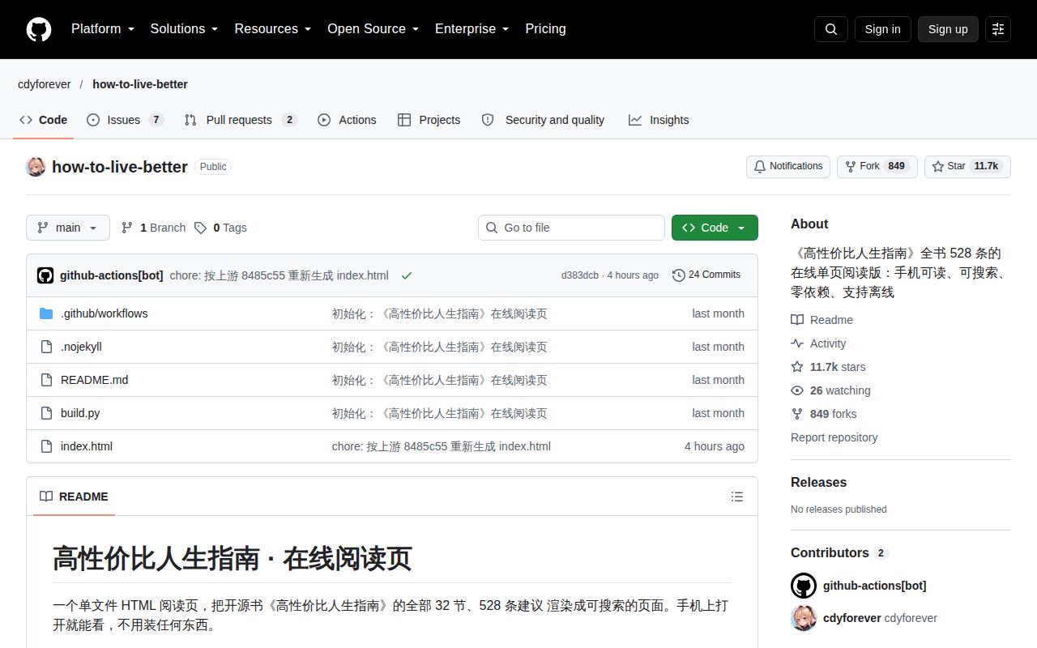Open the .github/workflows folder icon
This screenshot has width=1037, height=648.
click(x=46, y=313)
